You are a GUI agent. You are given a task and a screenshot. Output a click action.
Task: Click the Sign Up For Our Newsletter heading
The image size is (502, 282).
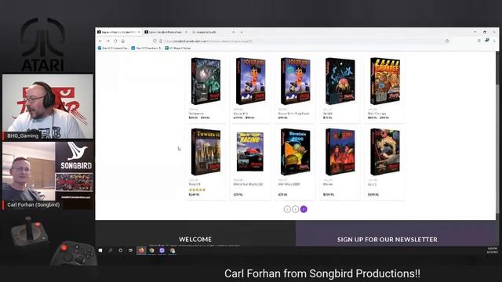click(x=387, y=240)
